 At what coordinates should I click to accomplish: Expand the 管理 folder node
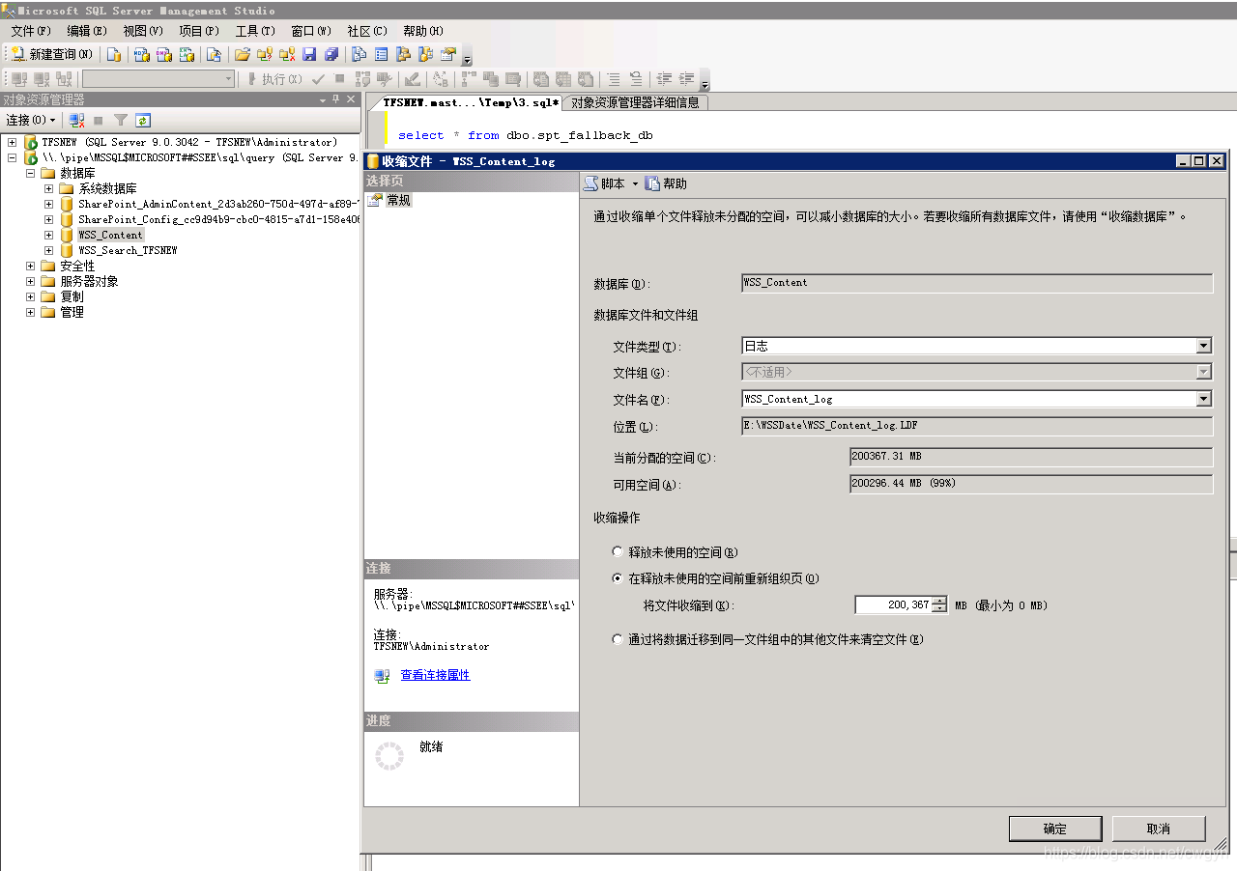30,312
